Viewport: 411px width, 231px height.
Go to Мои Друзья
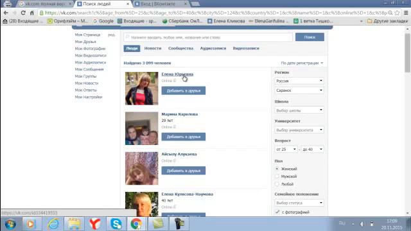click(x=85, y=42)
